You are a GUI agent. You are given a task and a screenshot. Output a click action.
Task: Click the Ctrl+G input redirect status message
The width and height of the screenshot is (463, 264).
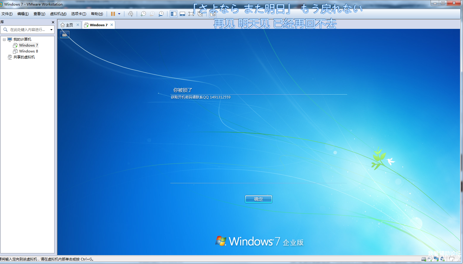coord(47,259)
